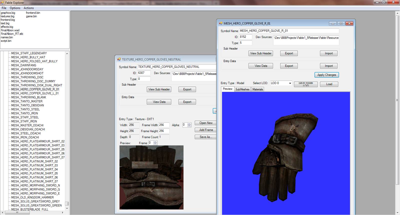
Task: Switch to the SubMeshes tab
Action: point(242,89)
